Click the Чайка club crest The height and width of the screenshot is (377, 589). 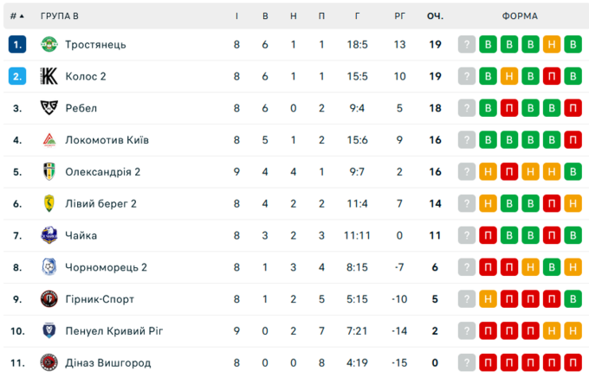point(49,235)
